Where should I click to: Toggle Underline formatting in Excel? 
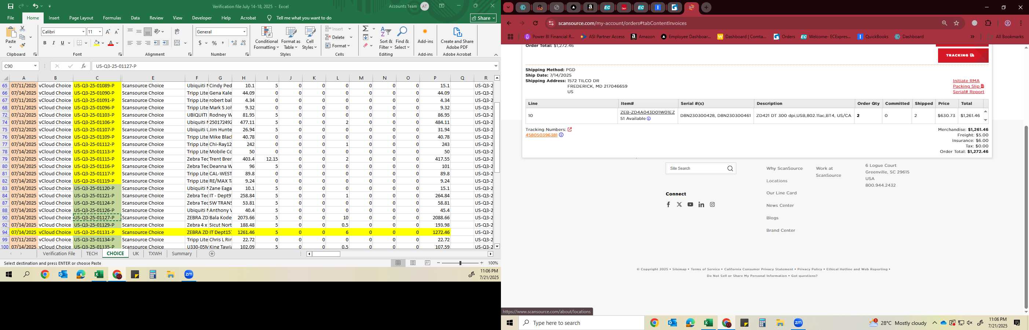pyautogui.click(x=62, y=43)
